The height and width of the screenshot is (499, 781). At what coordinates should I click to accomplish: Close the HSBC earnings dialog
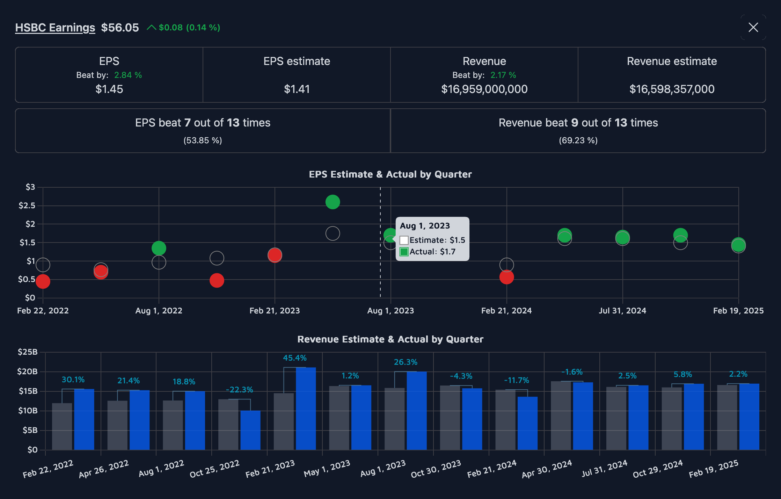point(753,27)
